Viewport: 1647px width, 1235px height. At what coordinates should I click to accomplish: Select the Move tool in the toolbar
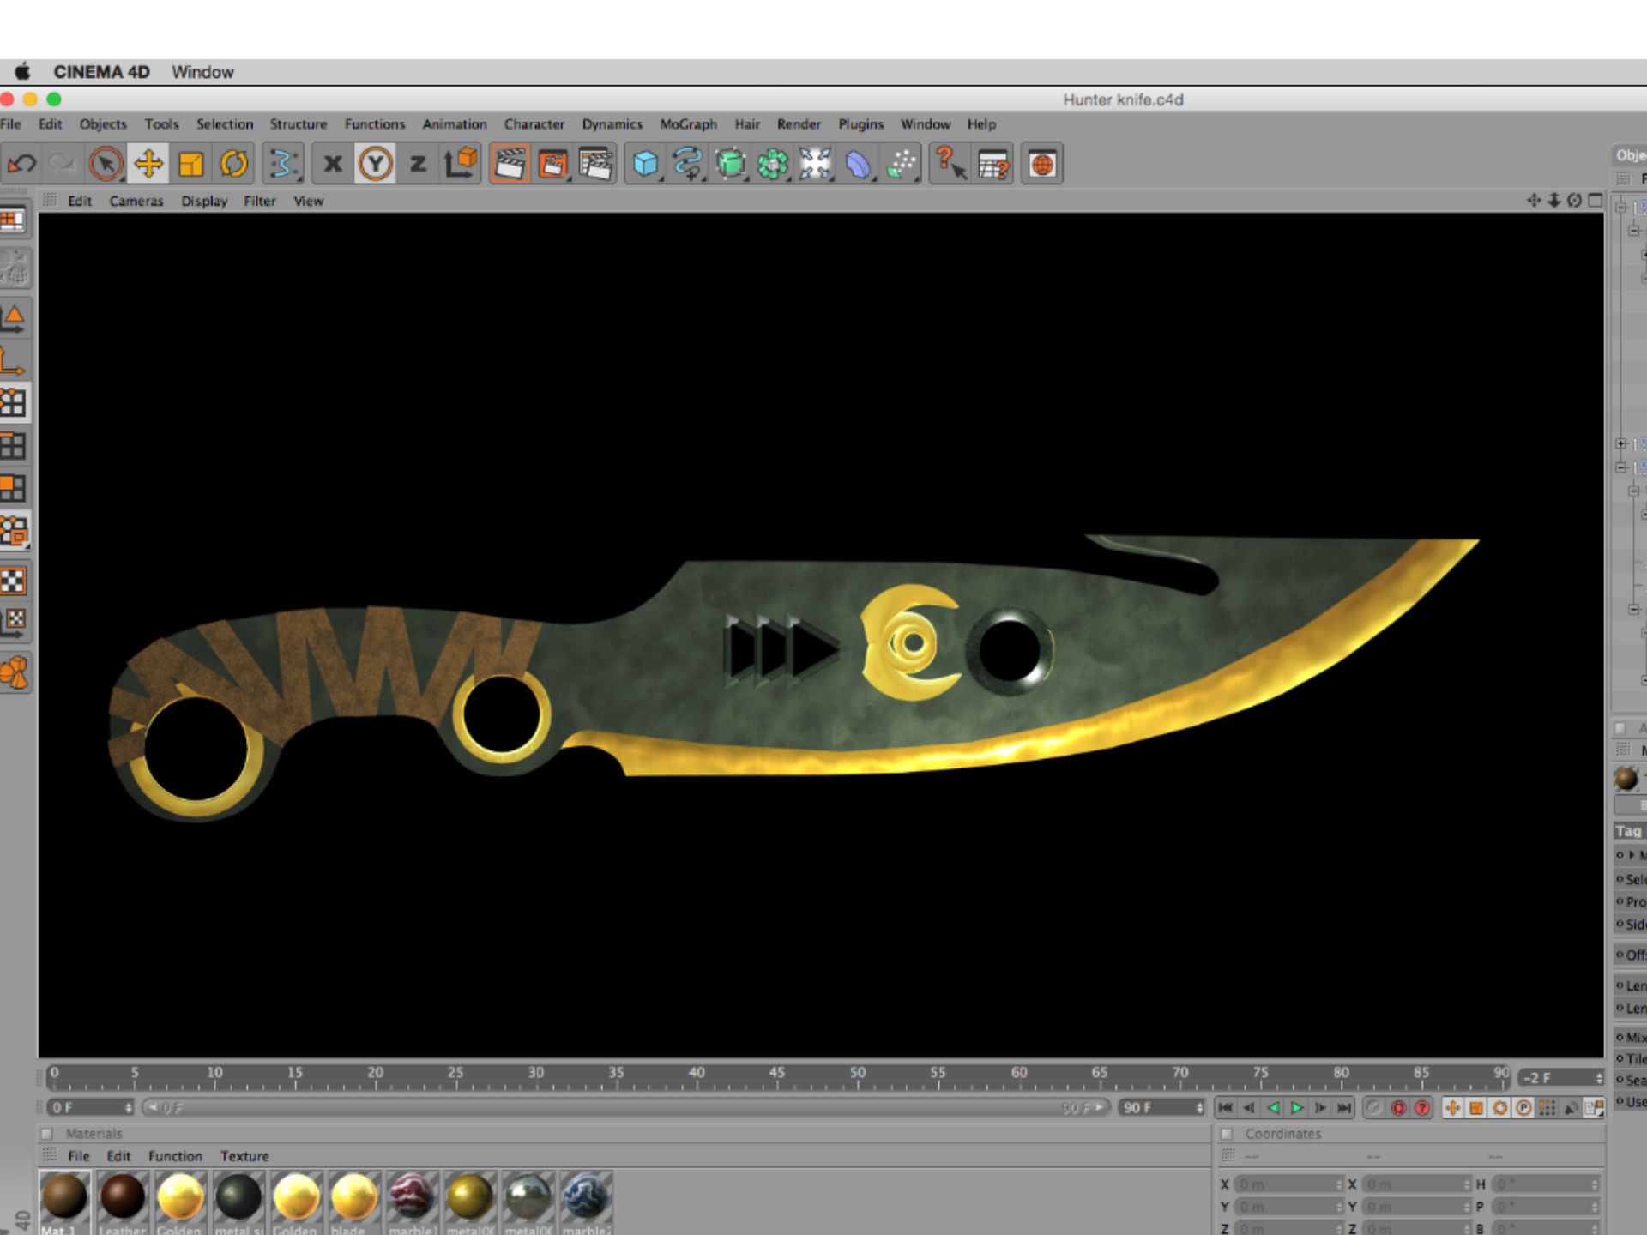(x=151, y=164)
